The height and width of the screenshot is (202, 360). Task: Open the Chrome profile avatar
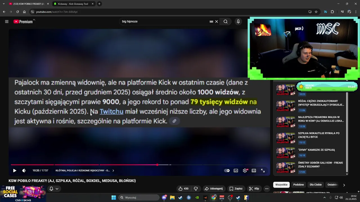coord(349,12)
